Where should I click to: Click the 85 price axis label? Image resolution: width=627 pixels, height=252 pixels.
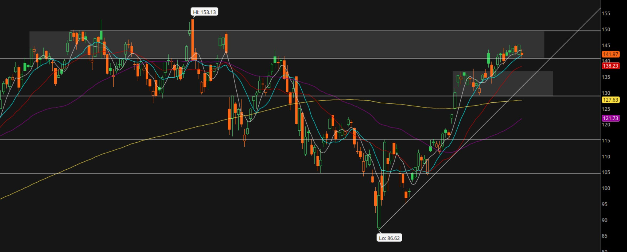pyautogui.click(x=605, y=236)
